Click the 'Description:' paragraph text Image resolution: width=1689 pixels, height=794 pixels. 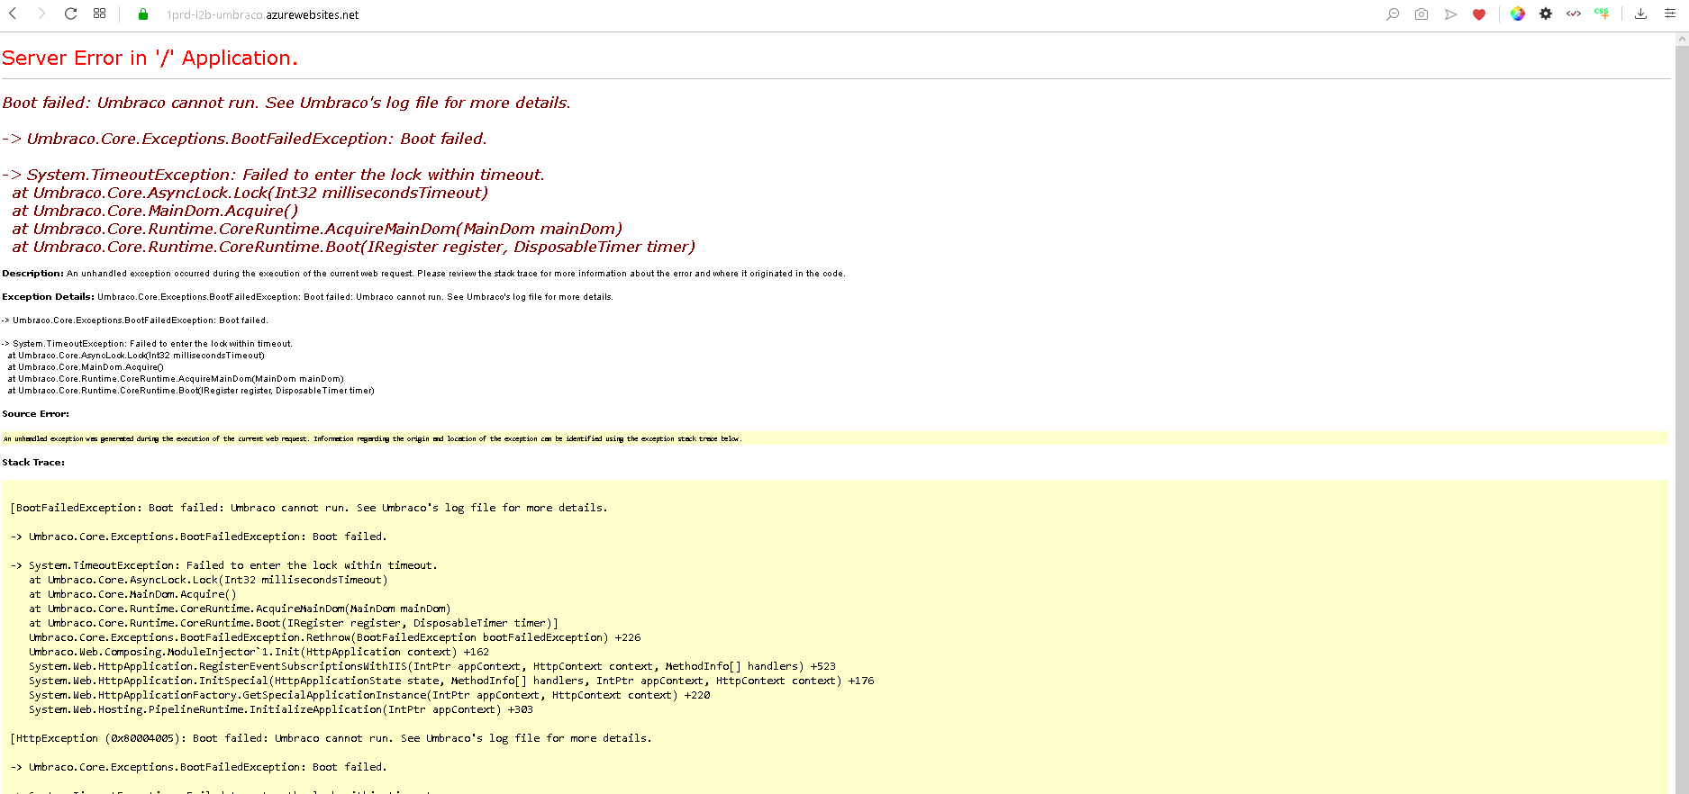(423, 274)
